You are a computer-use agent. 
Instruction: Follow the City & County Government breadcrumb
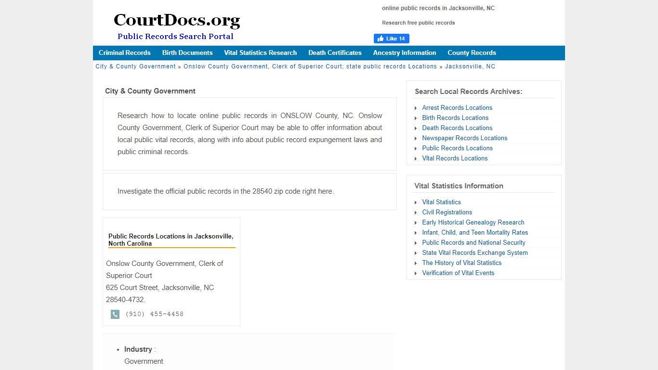136,66
